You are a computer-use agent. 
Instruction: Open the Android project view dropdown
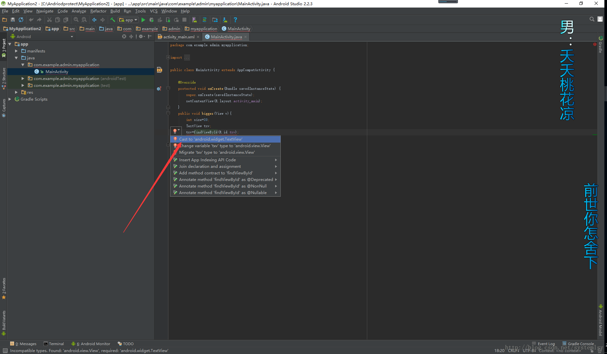tap(42, 37)
